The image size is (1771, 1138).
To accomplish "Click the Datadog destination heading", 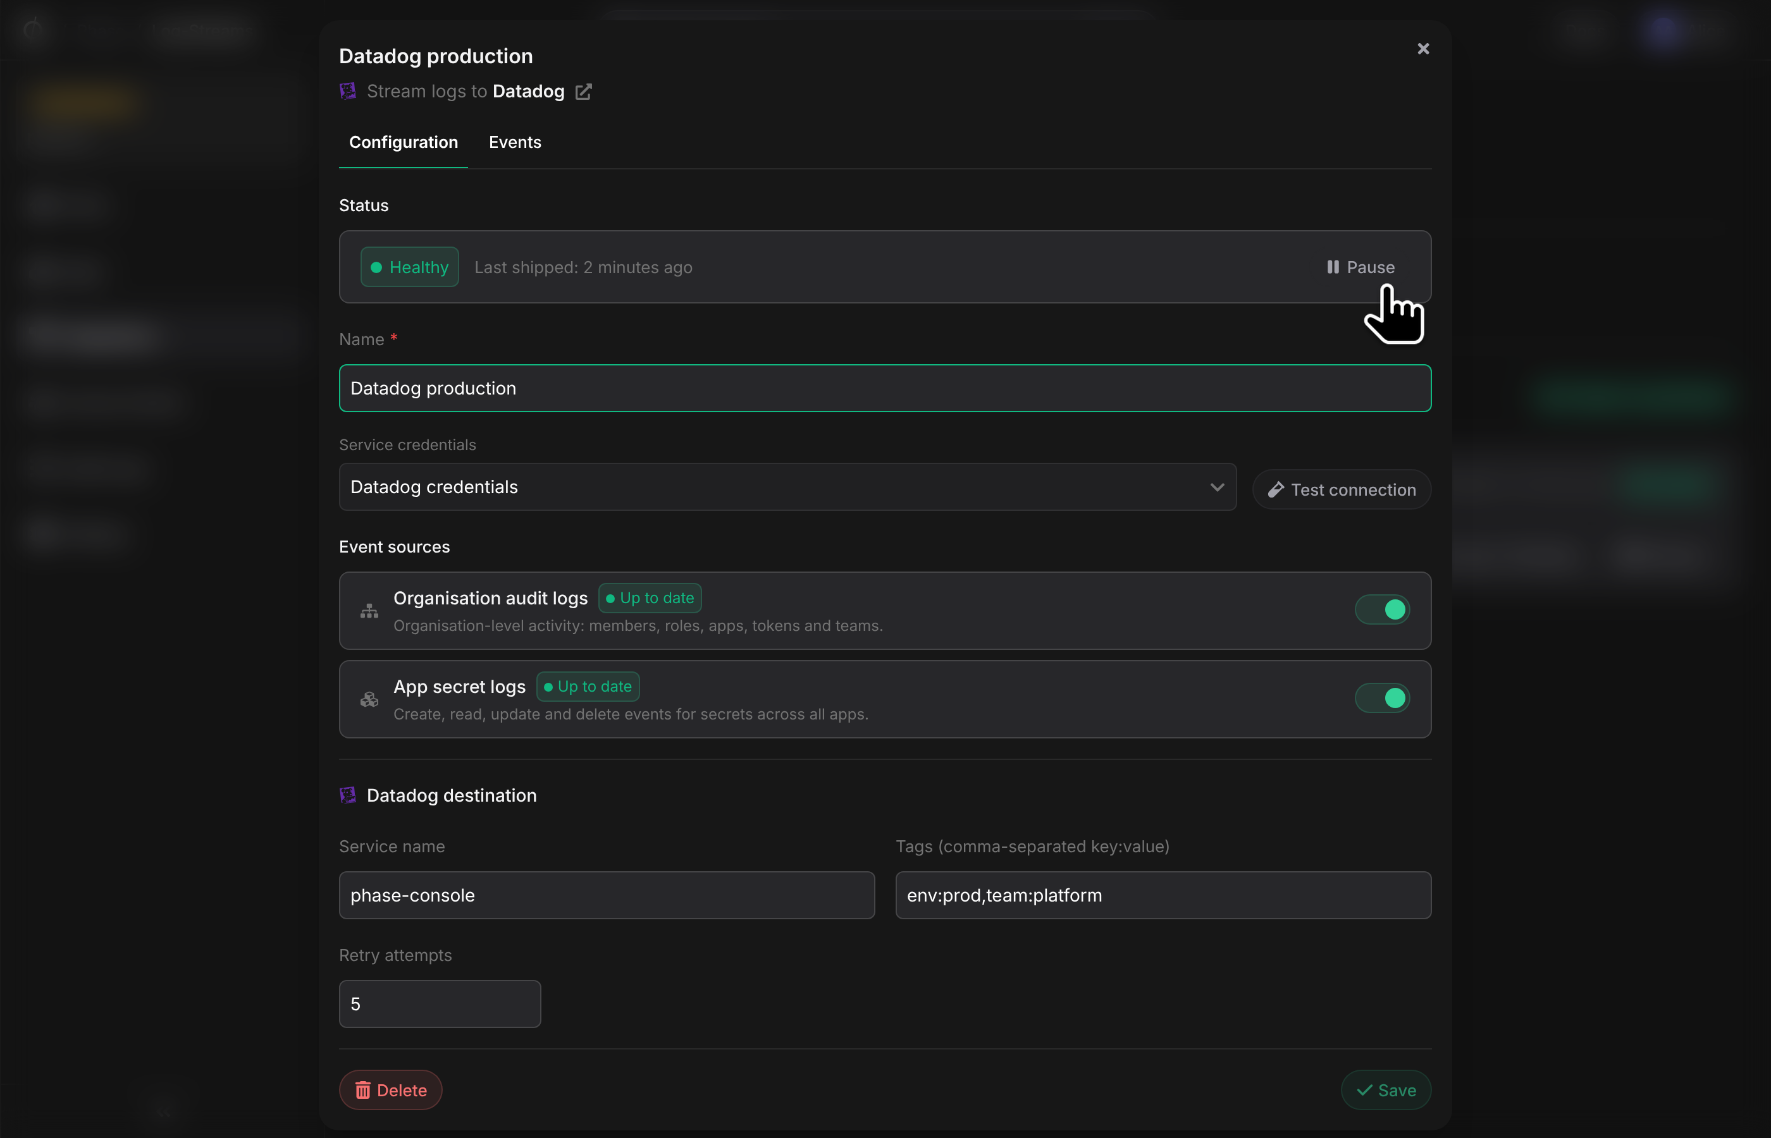I will 452,795.
